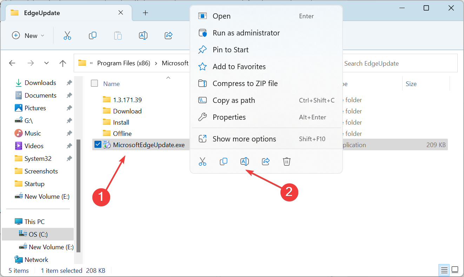Click the pin icon beside Music

tap(69, 133)
